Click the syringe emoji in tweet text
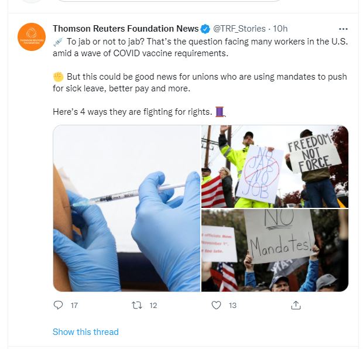Image resolution: width=363 pixels, height=349 pixels. pos(58,42)
